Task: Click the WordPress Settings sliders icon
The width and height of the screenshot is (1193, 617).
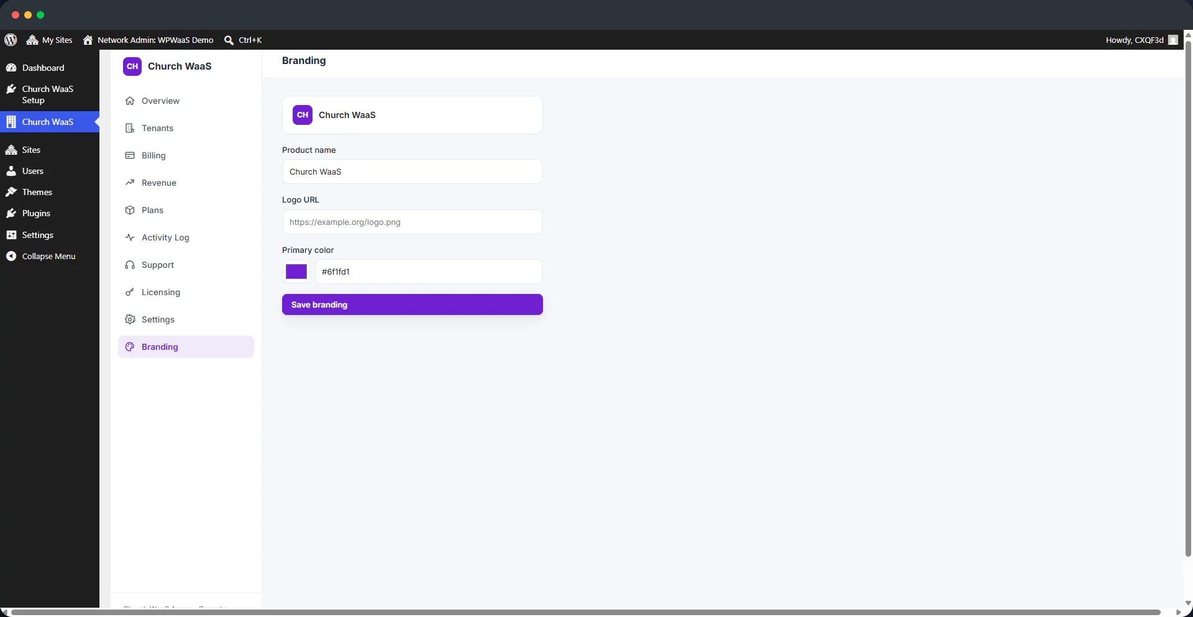Action: (11, 235)
